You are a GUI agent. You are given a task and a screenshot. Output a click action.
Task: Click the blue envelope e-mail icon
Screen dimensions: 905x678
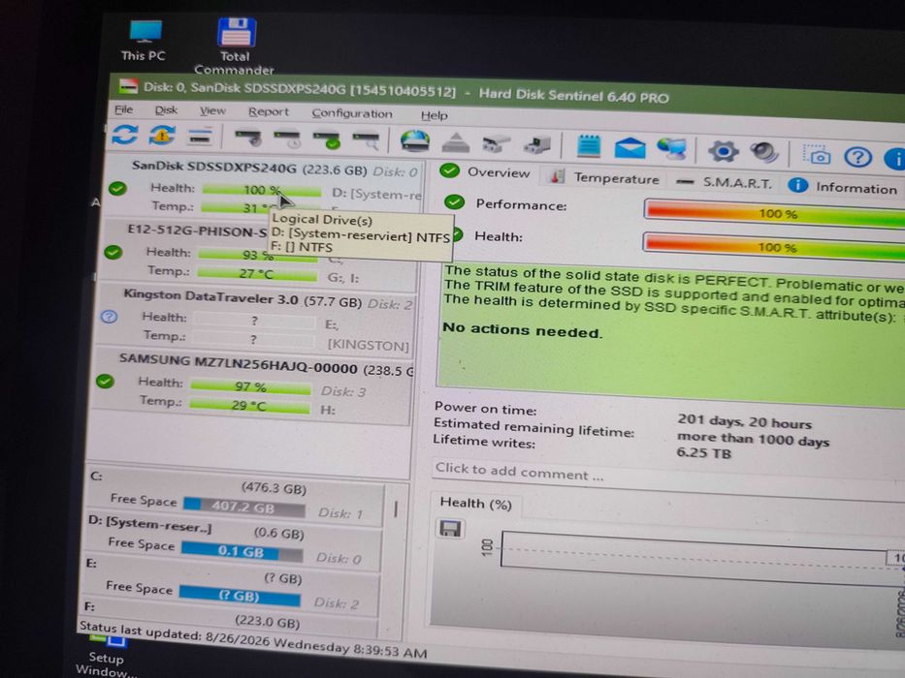(630, 148)
